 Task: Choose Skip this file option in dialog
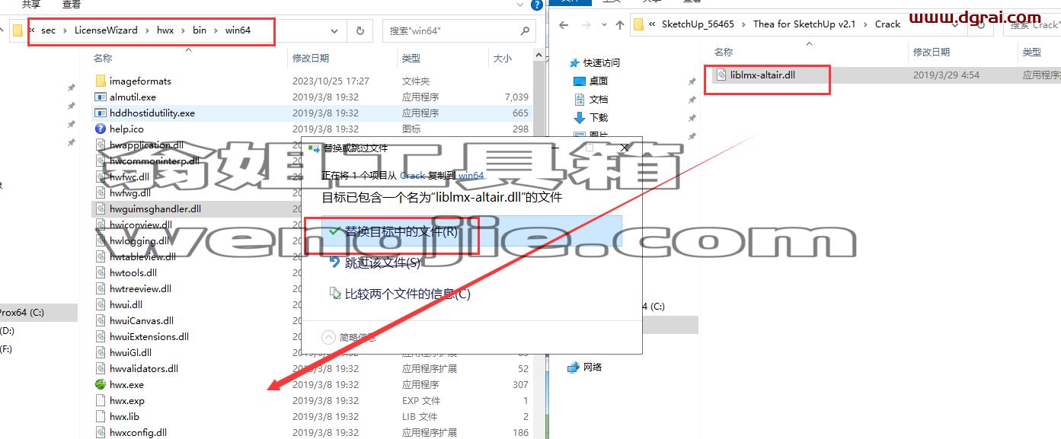[x=382, y=262]
